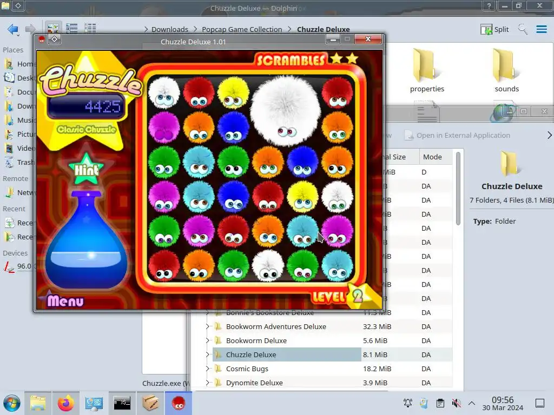This screenshot has height=415, width=554.
Task: Open the terminal from the taskbar
Action: (122, 403)
